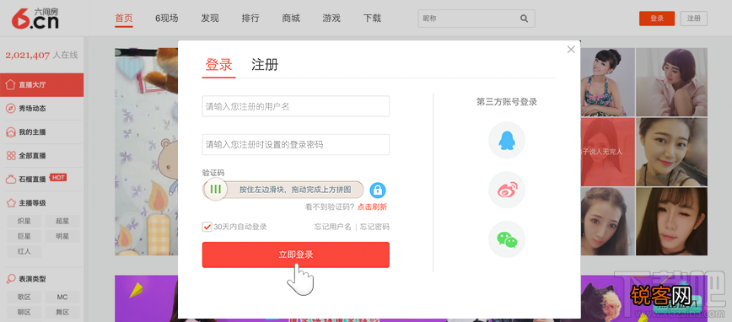Image resolution: width=732 pixels, height=322 pixels.
Task: Click the 点击刷新 captcha link
Action: pos(372,207)
